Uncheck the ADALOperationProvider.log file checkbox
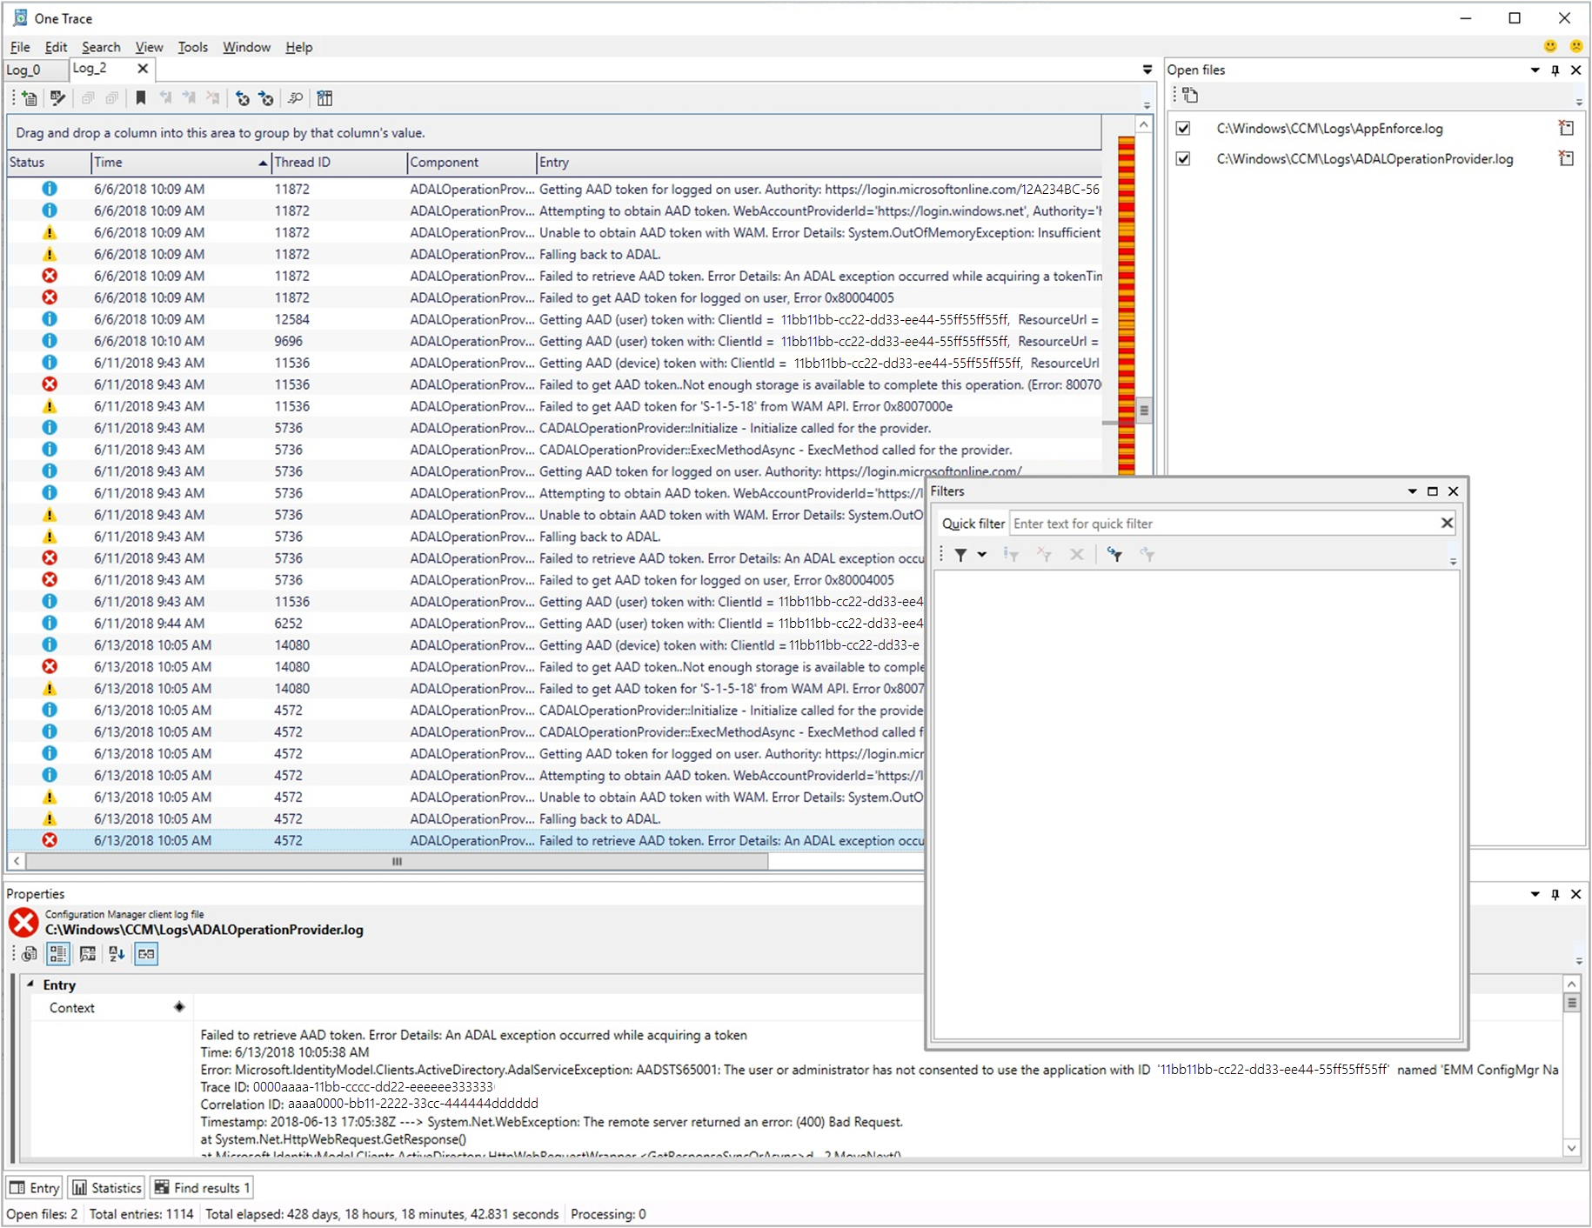This screenshot has width=1592, height=1228. point(1183,159)
